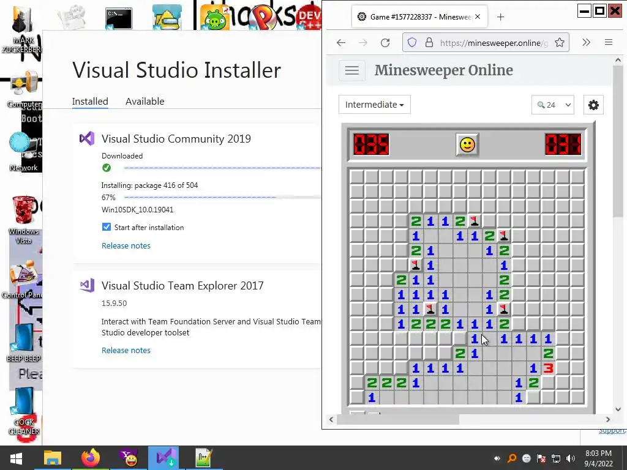Open the Dev-C++ desktop shortcut
Screen dimensions: 627x470
click(309, 18)
